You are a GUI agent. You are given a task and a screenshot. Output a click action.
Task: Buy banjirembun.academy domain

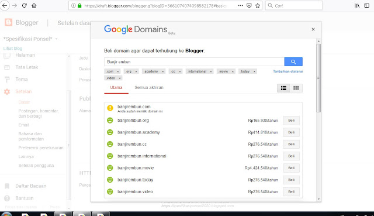pos(291,132)
